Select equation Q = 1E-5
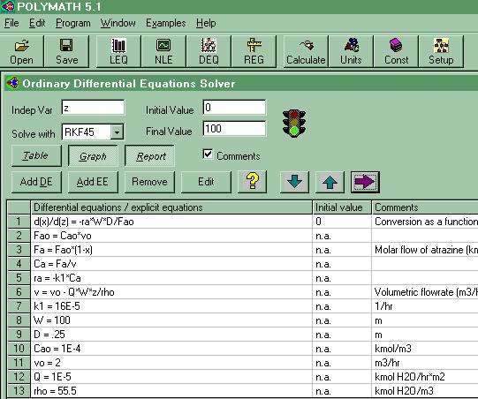Image resolution: width=478 pixels, height=399 pixels. (x=171, y=377)
